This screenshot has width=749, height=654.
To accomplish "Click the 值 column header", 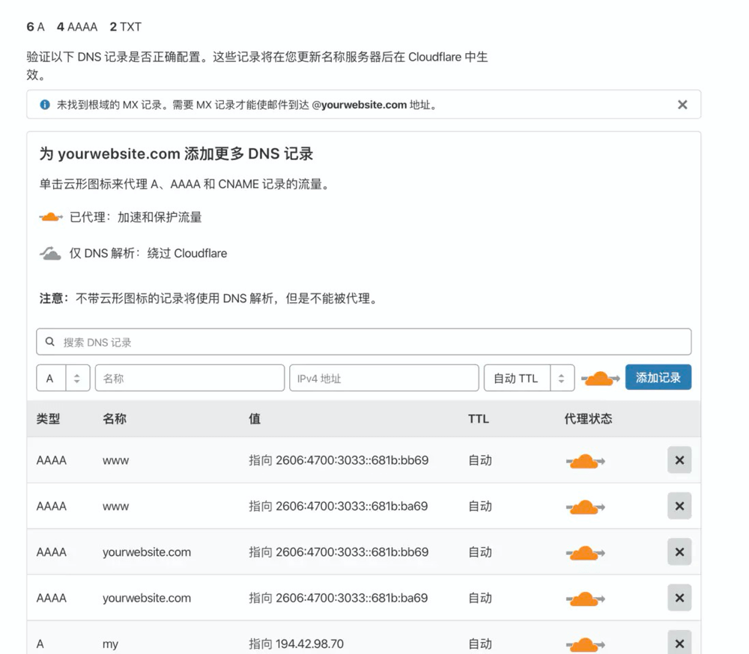I will (255, 418).
